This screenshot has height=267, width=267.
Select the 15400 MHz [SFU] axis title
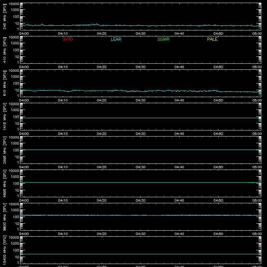[x=4, y=250]
